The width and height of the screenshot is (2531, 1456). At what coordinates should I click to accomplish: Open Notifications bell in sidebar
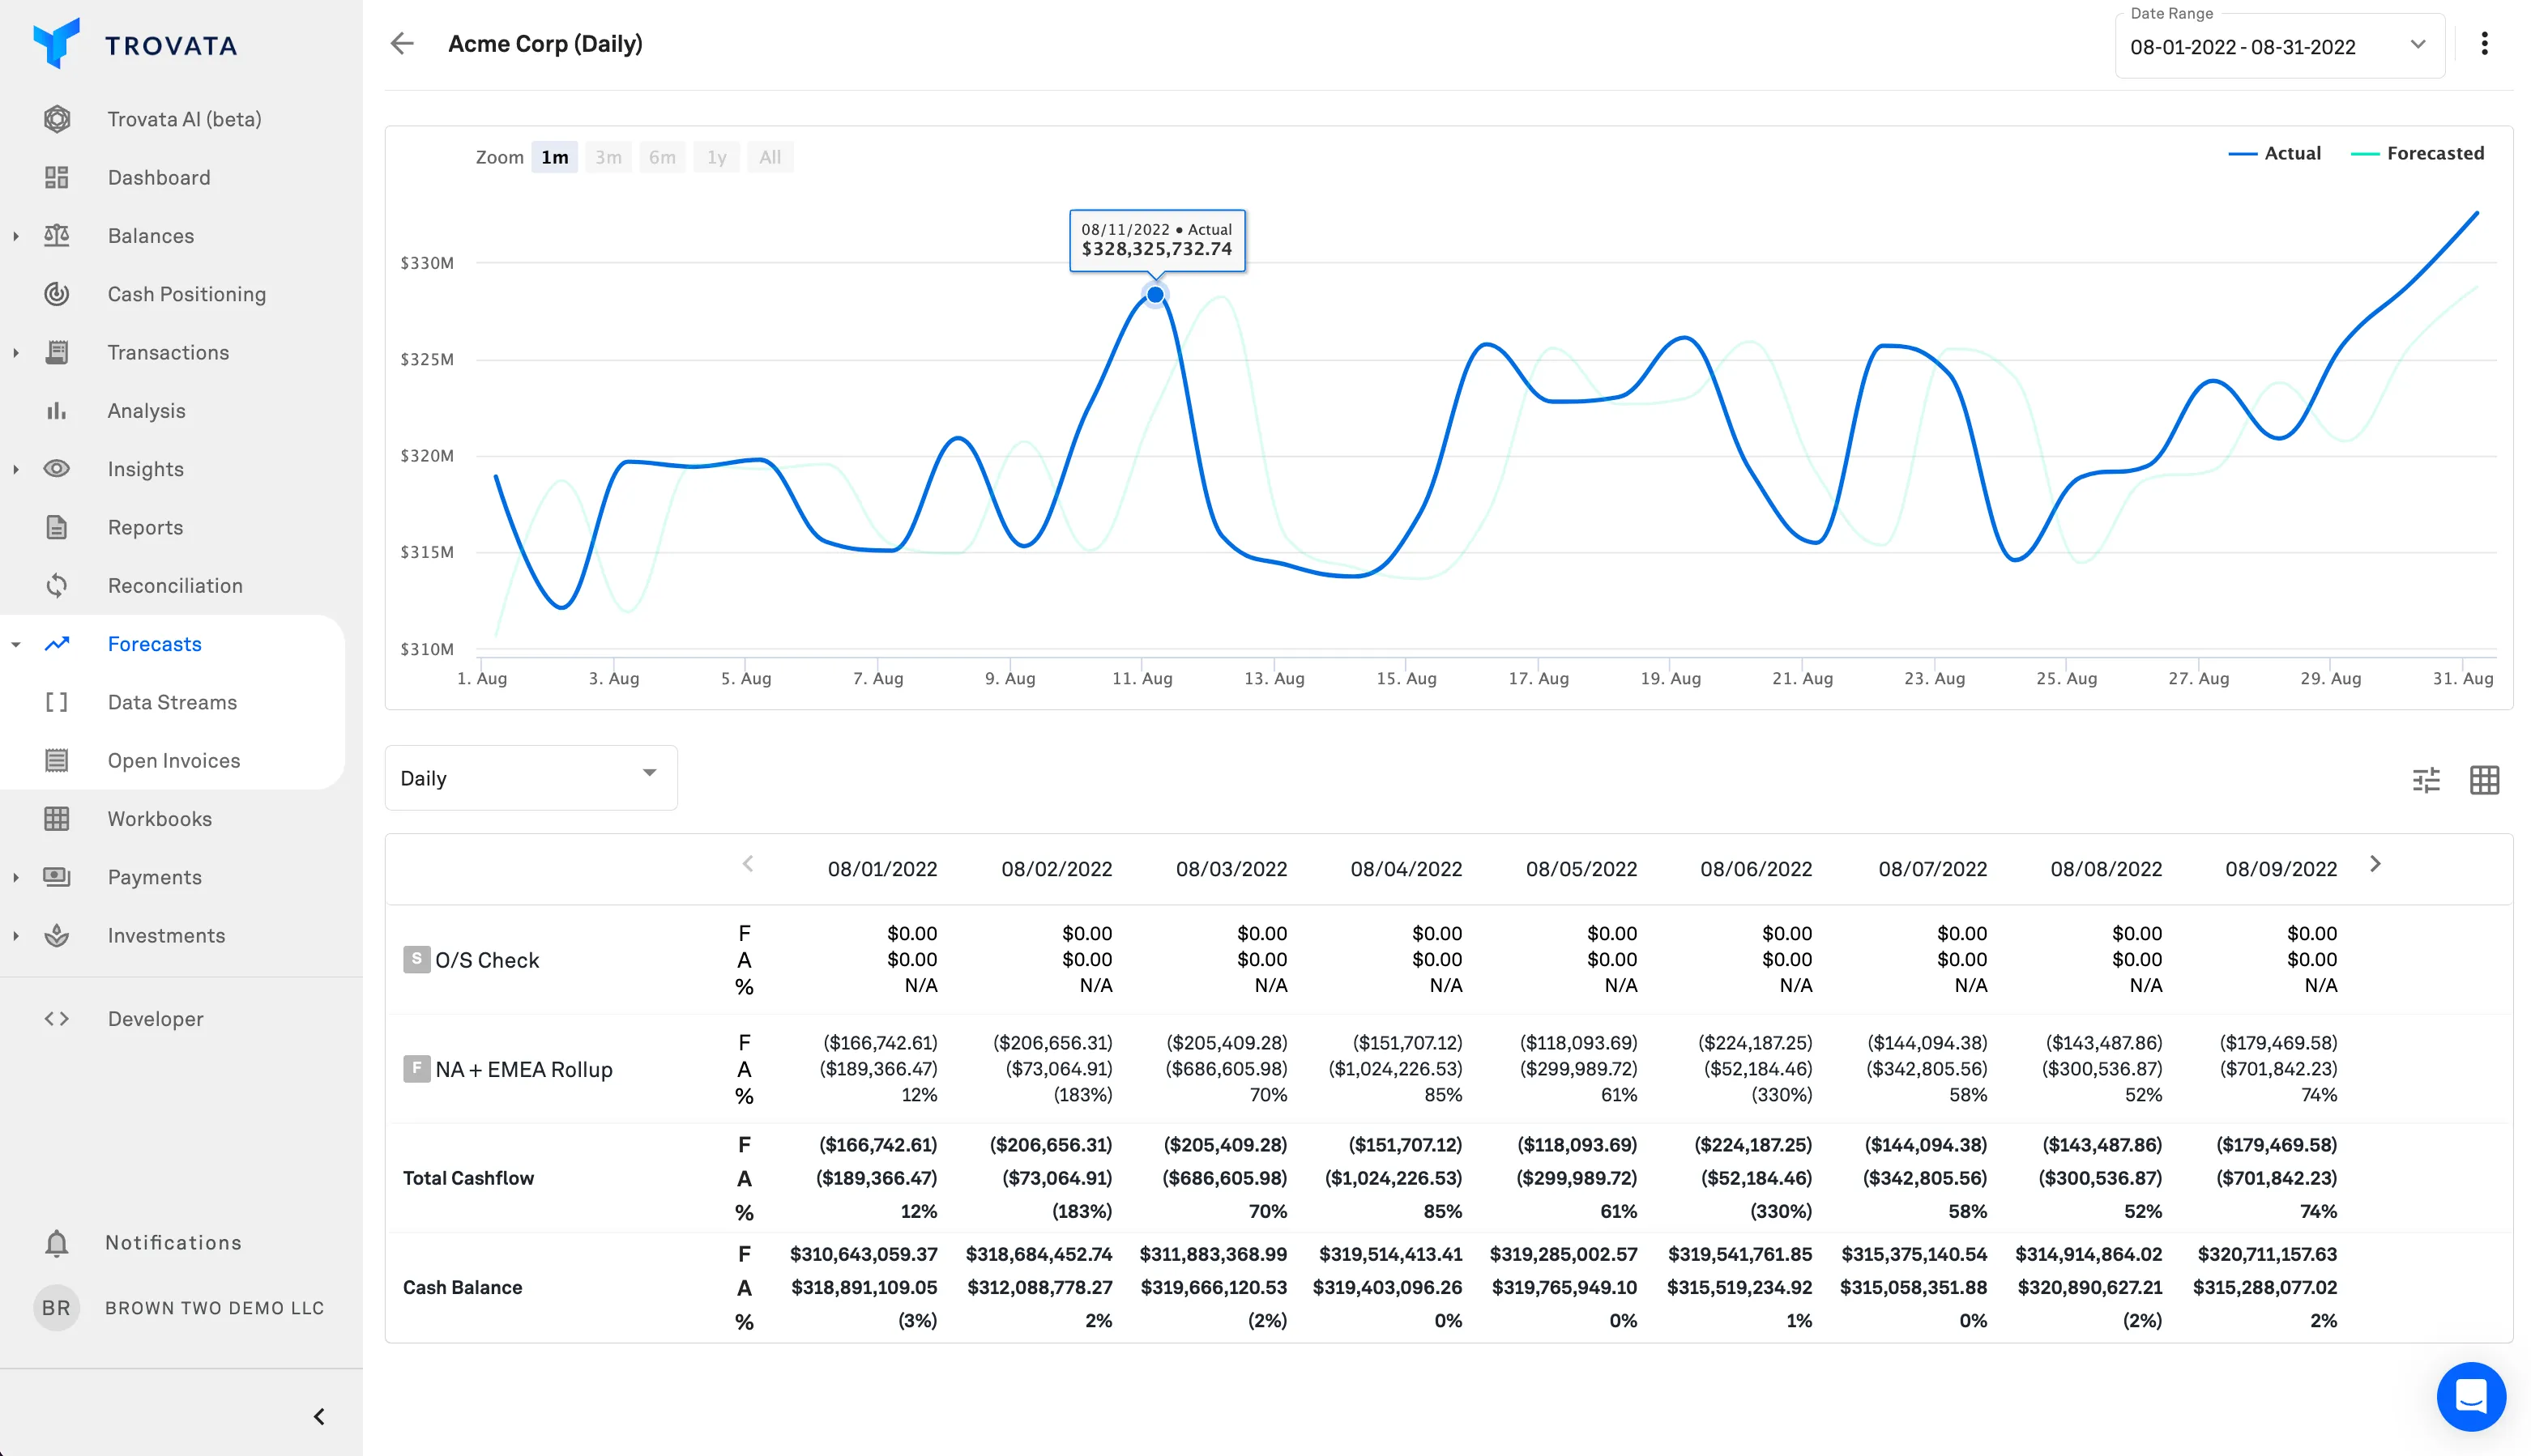pyautogui.click(x=57, y=1242)
